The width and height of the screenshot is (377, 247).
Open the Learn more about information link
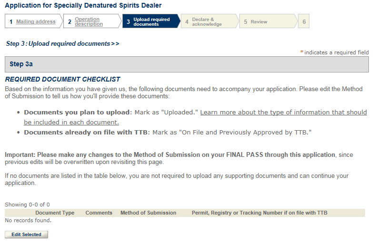pos(283,113)
